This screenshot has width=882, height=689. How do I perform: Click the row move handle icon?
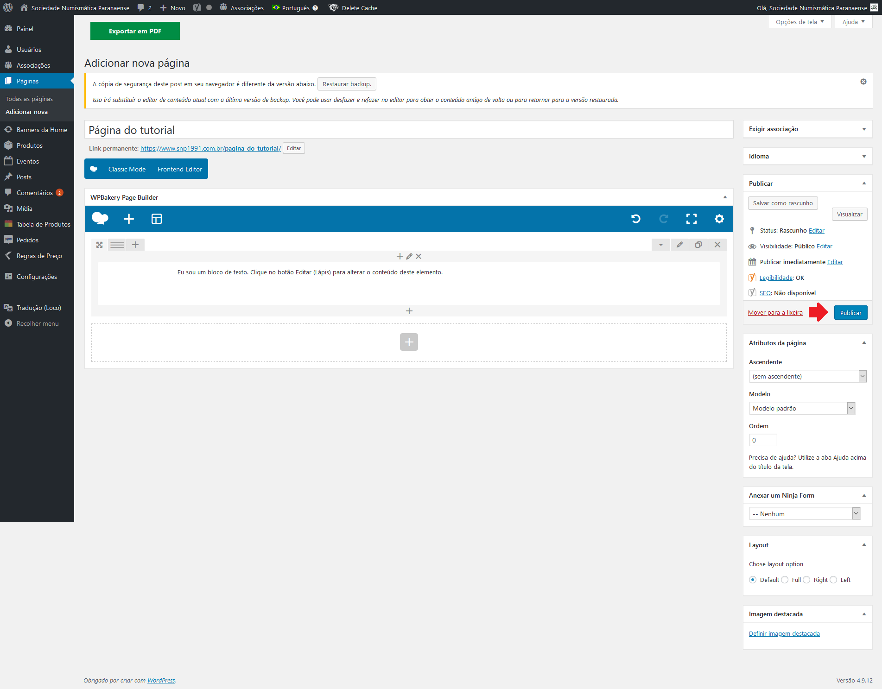(x=99, y=245)
